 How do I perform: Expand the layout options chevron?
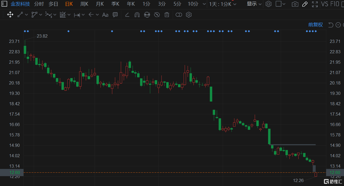284,4
